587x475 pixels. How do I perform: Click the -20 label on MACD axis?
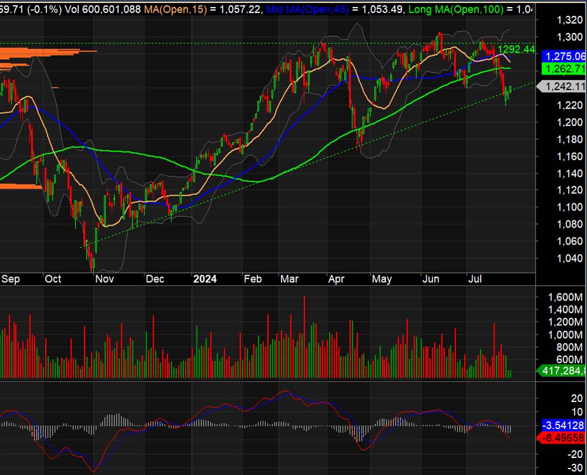[x=574, y=454]
